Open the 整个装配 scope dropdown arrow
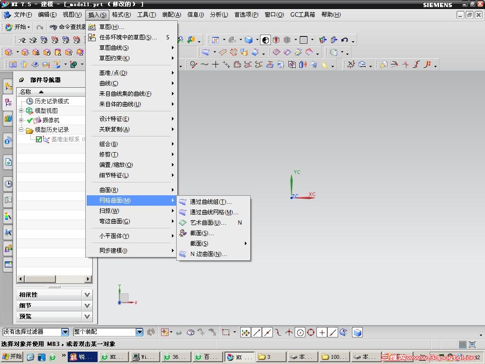This screenshot has height=364, width=485. (140, 332)
